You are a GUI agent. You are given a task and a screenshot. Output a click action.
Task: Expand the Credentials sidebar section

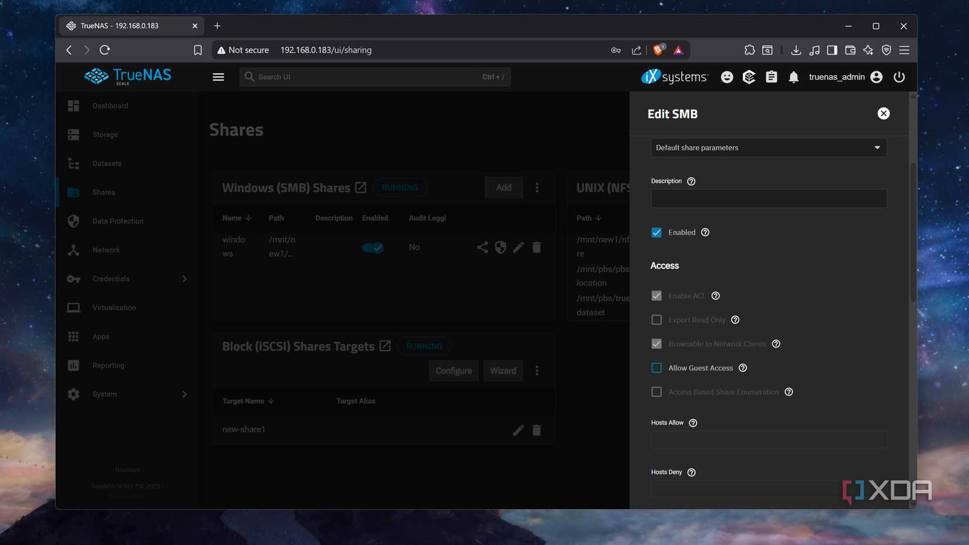[184, 278]
